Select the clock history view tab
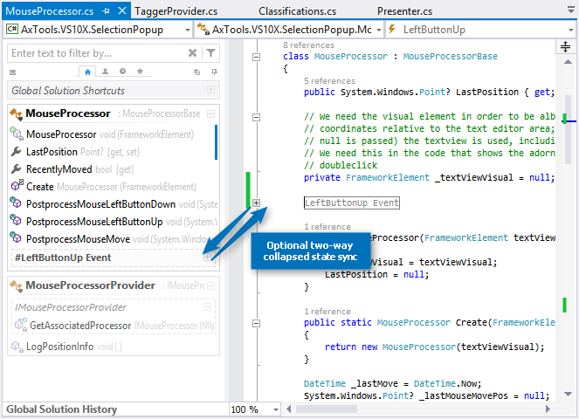This screenshot has width=579, height=419. tap(122, 72)
